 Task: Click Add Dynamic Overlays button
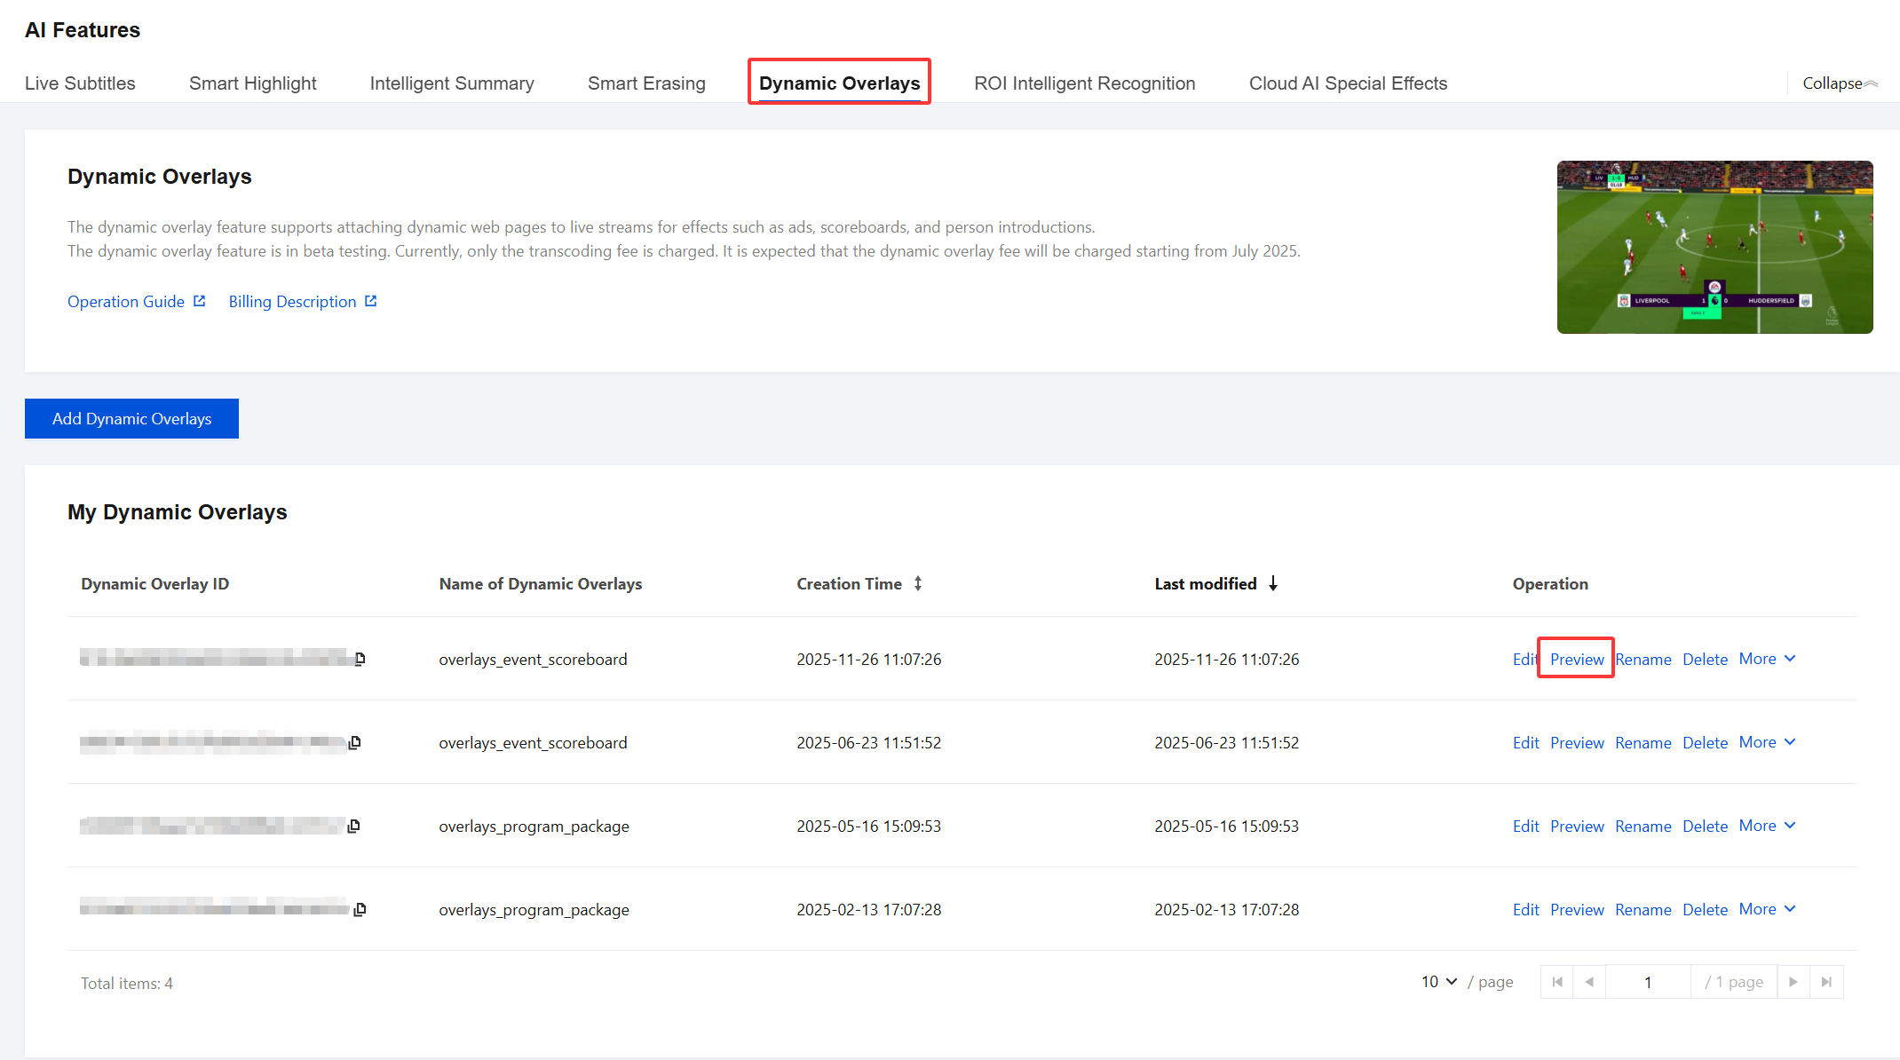point(131,419)
